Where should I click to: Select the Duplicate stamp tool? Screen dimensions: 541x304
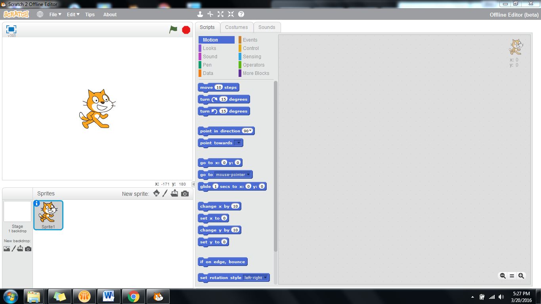click(200, 14)
